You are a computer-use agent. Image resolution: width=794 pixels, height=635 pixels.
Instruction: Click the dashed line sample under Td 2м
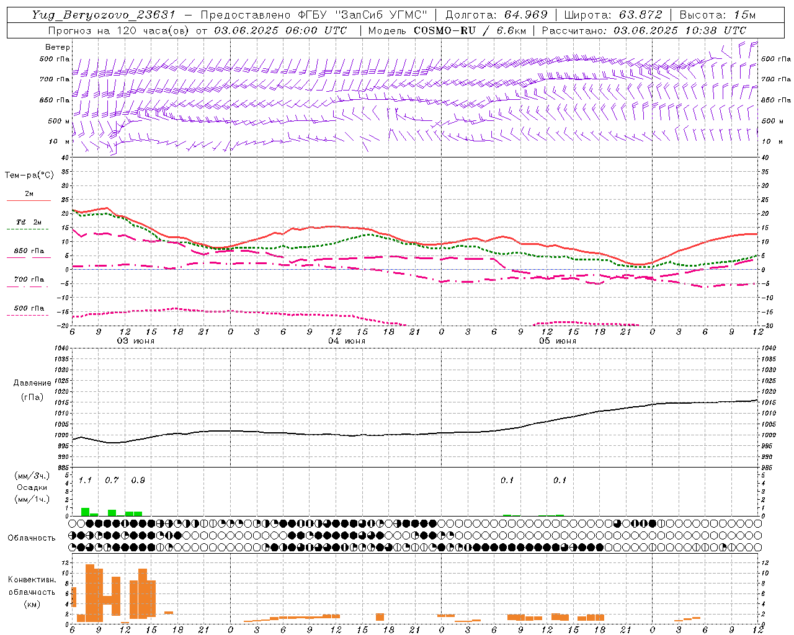[x=29, y=229]
